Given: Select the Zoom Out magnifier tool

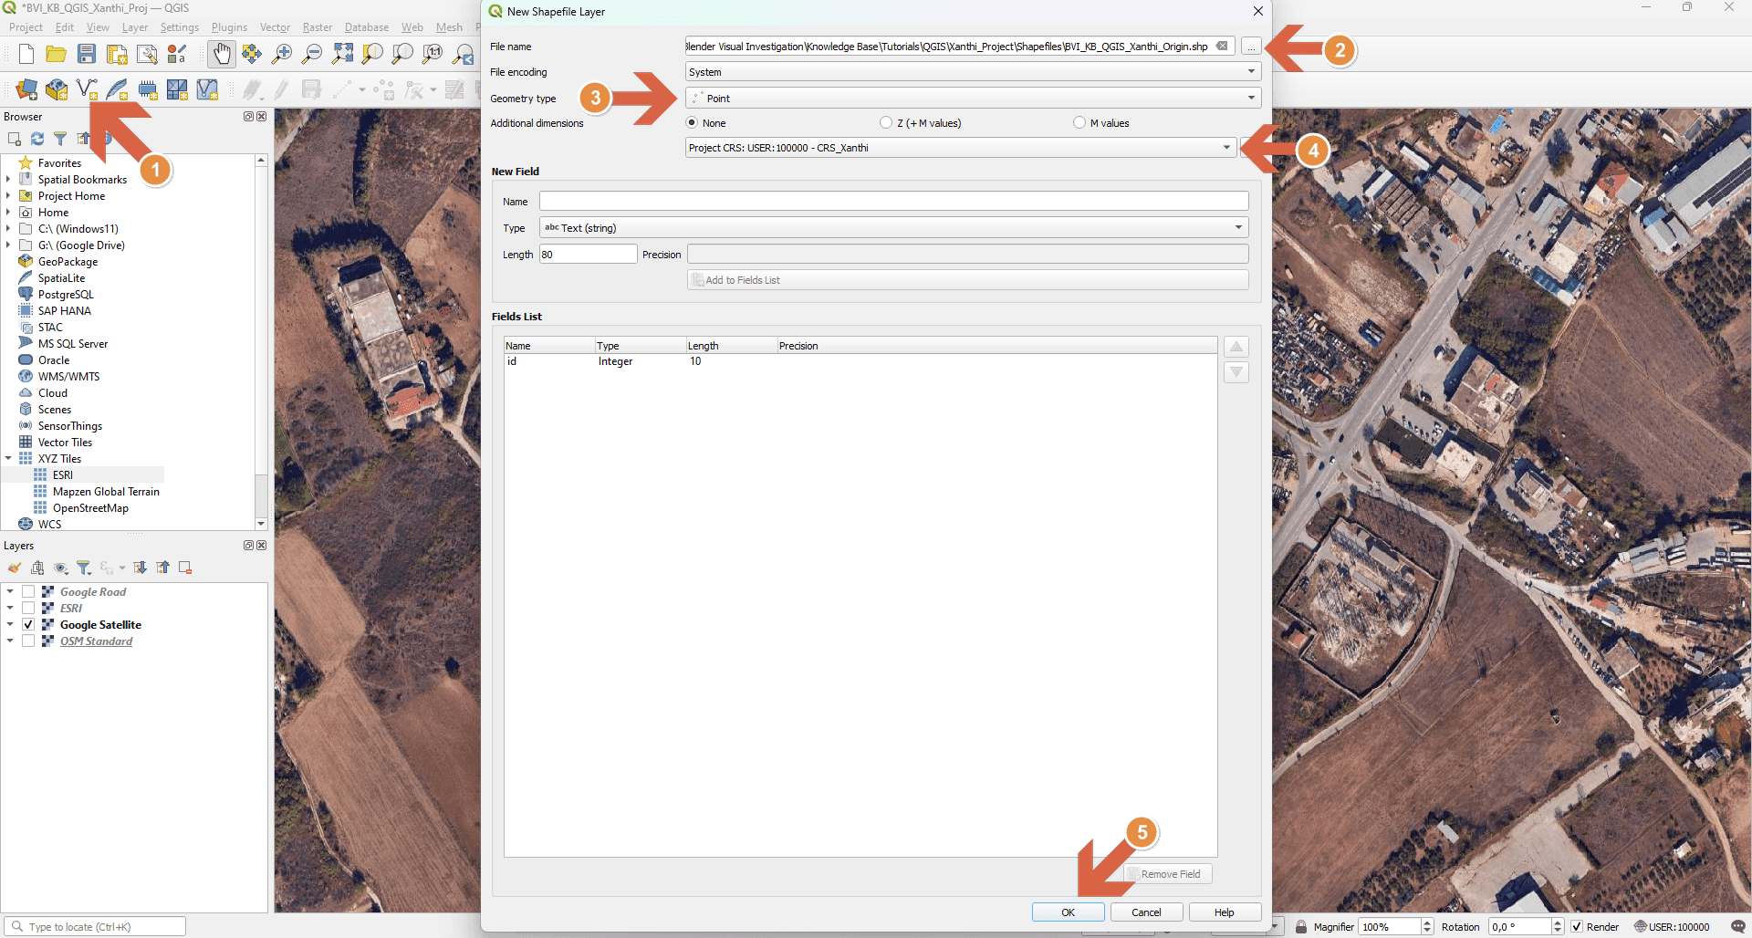Looking at the screenshot, I should [x=312, y=54].
